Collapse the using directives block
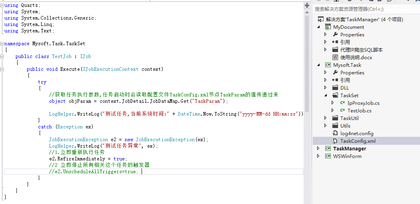 click(x=2, y=5)
